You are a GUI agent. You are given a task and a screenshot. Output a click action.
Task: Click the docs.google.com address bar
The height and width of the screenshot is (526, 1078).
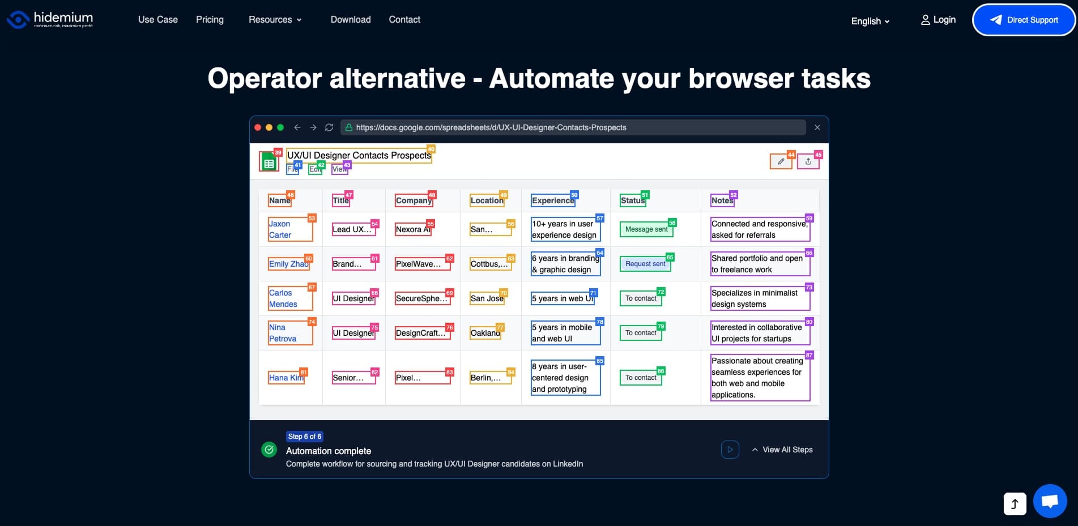pos(573,127)
